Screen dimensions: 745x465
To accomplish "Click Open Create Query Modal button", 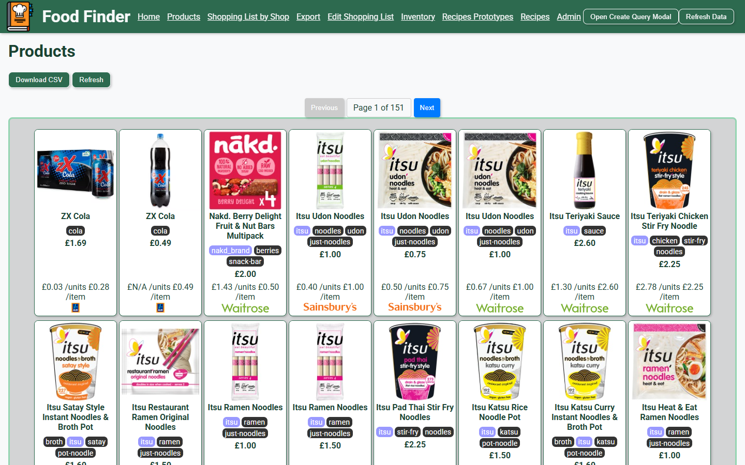I will click(631, 17).
